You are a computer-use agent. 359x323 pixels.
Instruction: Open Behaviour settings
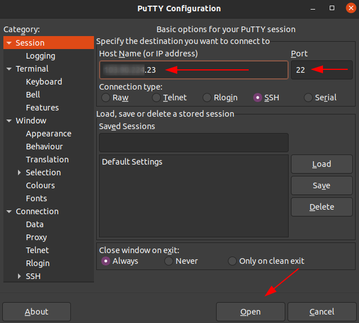coord(44,147)
